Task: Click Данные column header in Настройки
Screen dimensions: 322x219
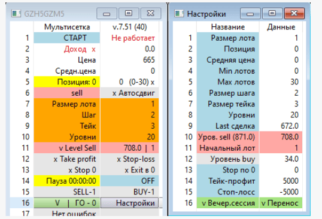Action: point(281,27)
